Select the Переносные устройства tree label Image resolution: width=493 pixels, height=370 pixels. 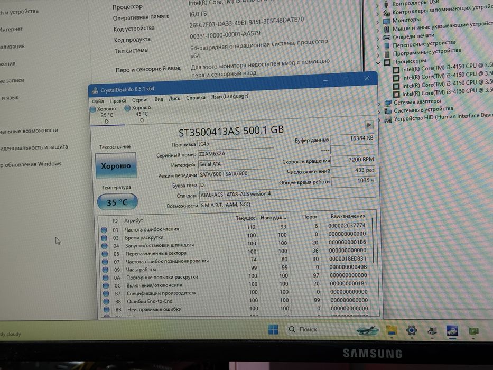[x=424, y=44]
